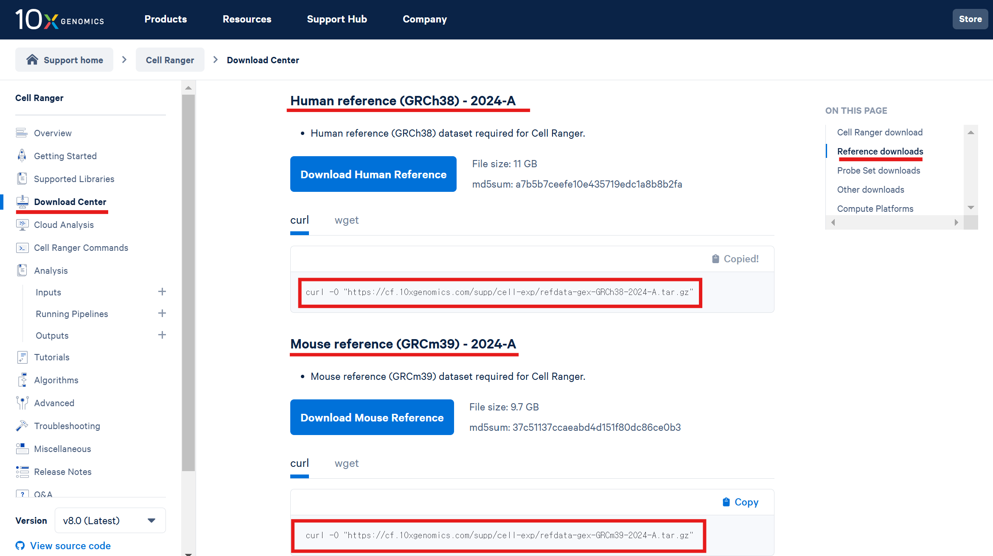This screenshot has width=993, height=556.
Task: Switch to wget tab under Human reference
Action: [346, 220]
